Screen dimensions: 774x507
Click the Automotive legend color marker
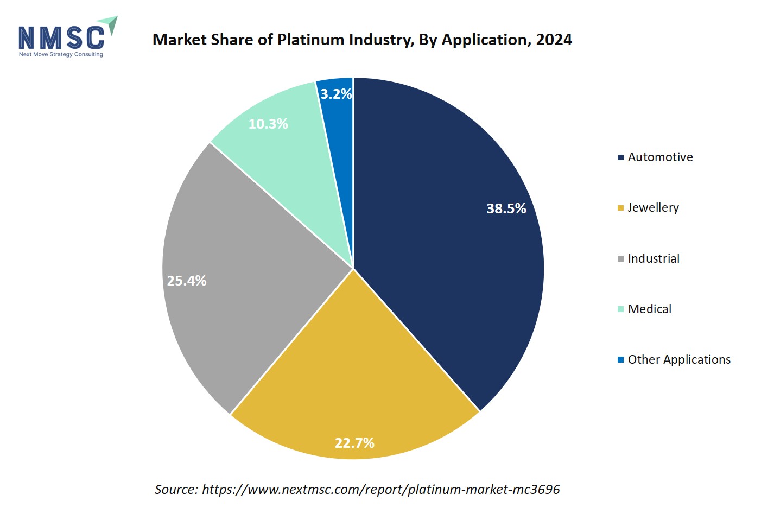pos(620,157)
